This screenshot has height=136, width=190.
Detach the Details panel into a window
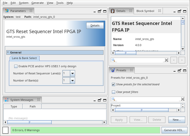pyautogui.click(x=180, y=11)
